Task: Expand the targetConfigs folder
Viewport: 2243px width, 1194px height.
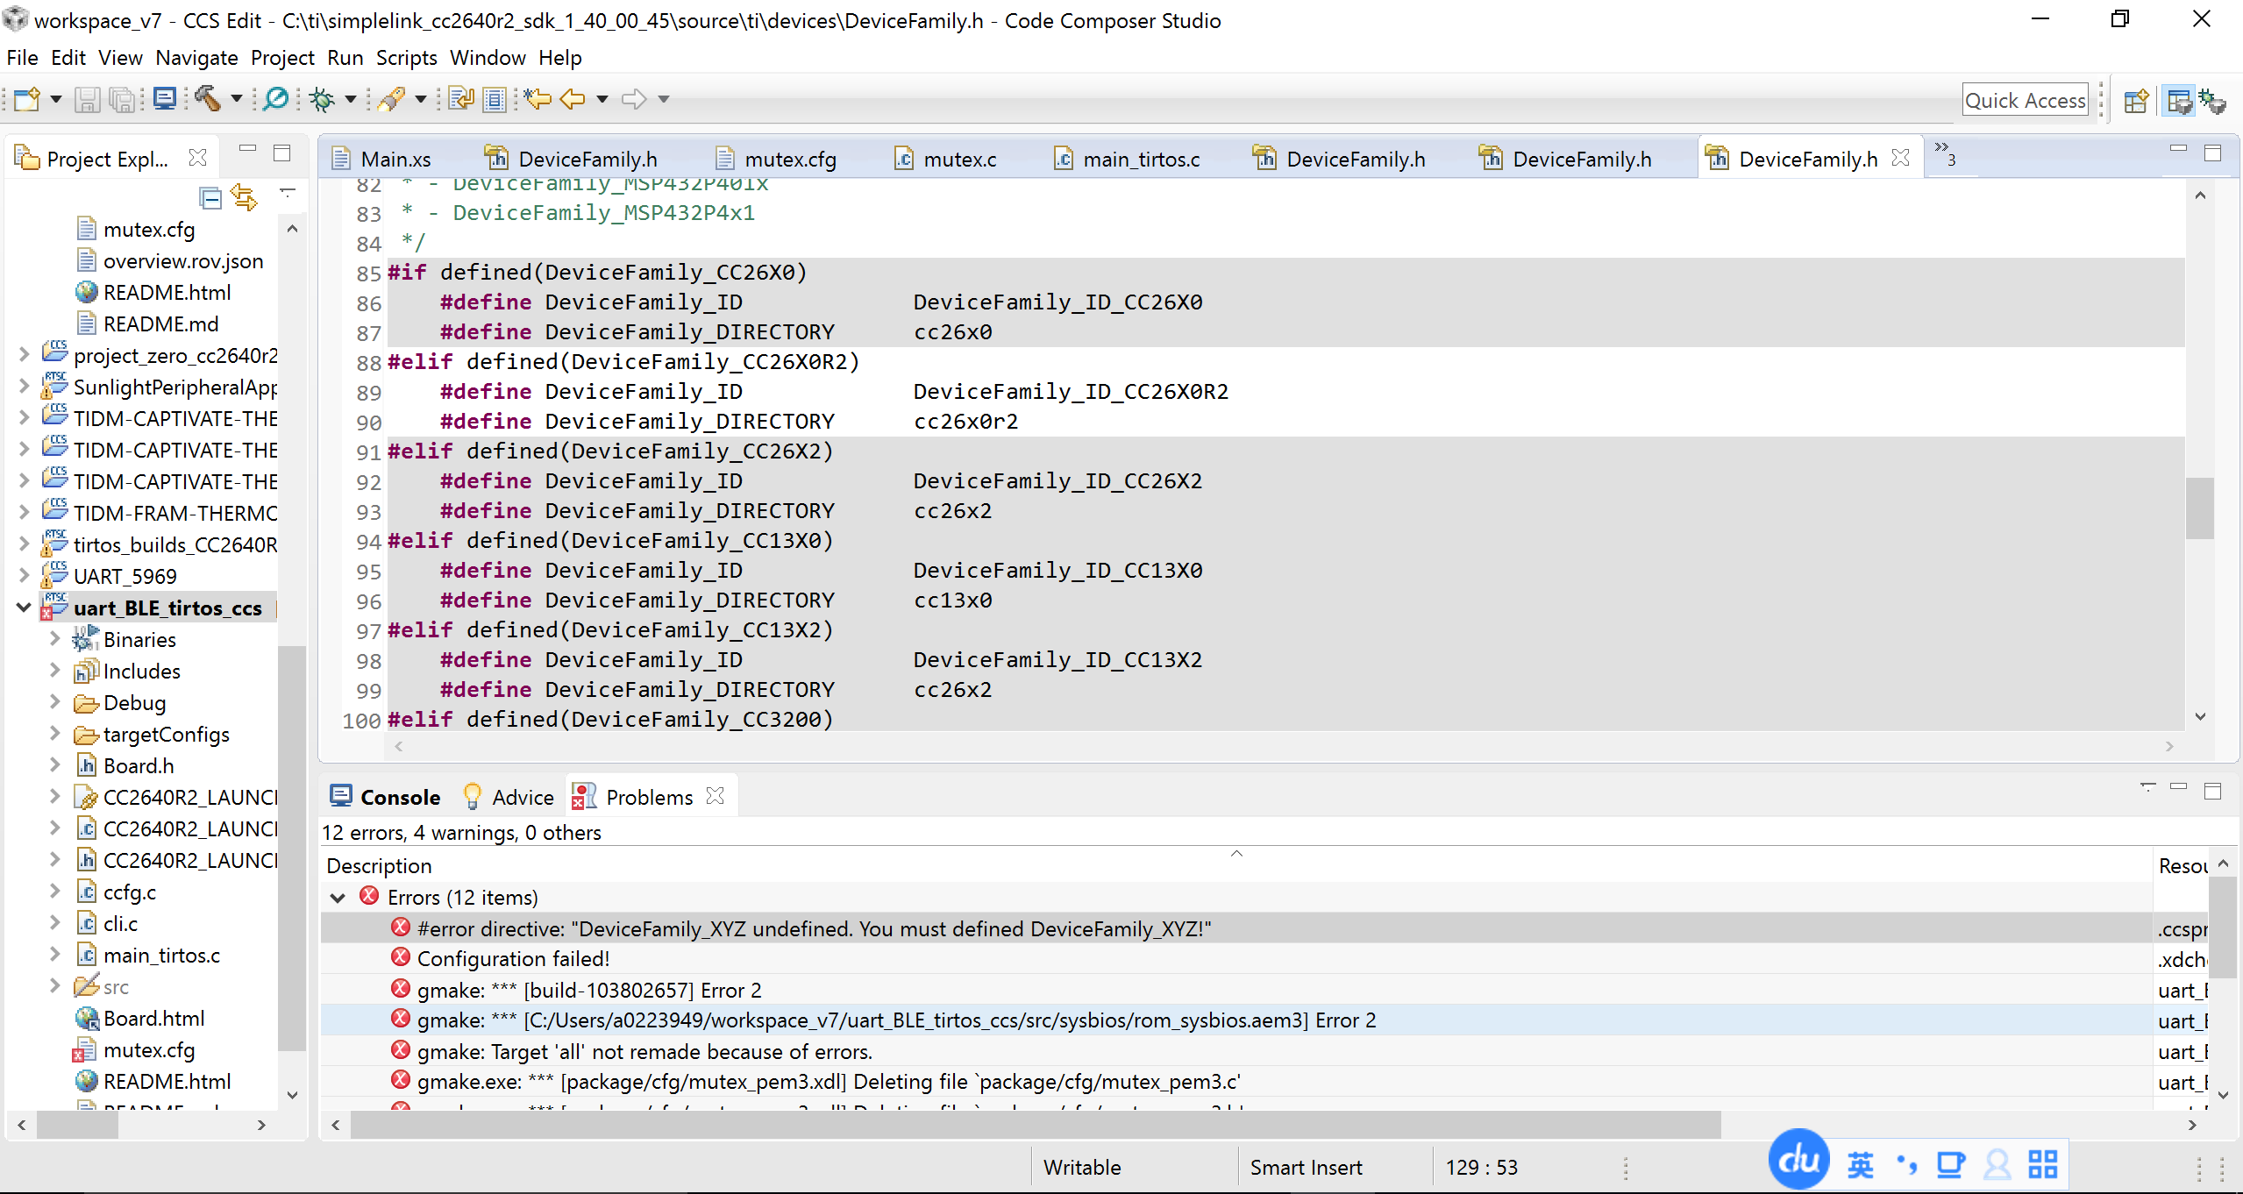Action: pyautogui.click(x=54, y=733)
